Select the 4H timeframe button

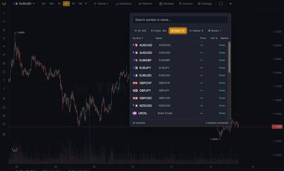[x=66, y=4]
